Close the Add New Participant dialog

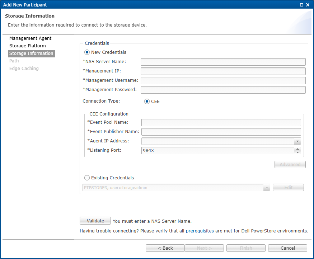coord(308,5)
